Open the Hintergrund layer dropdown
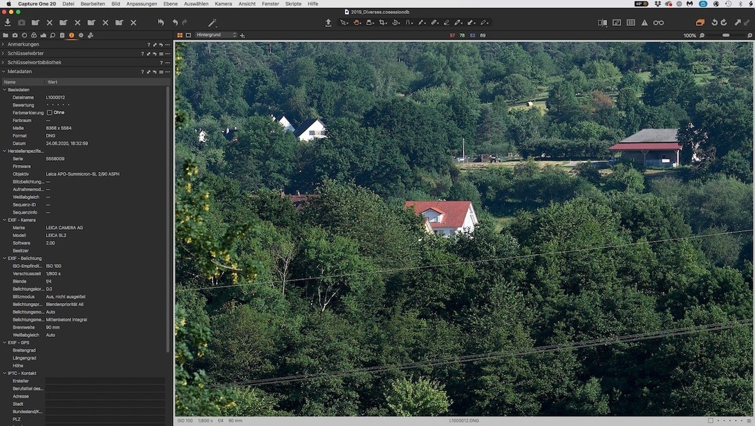Viewport: 755px width, 426px height. (216, 35)
